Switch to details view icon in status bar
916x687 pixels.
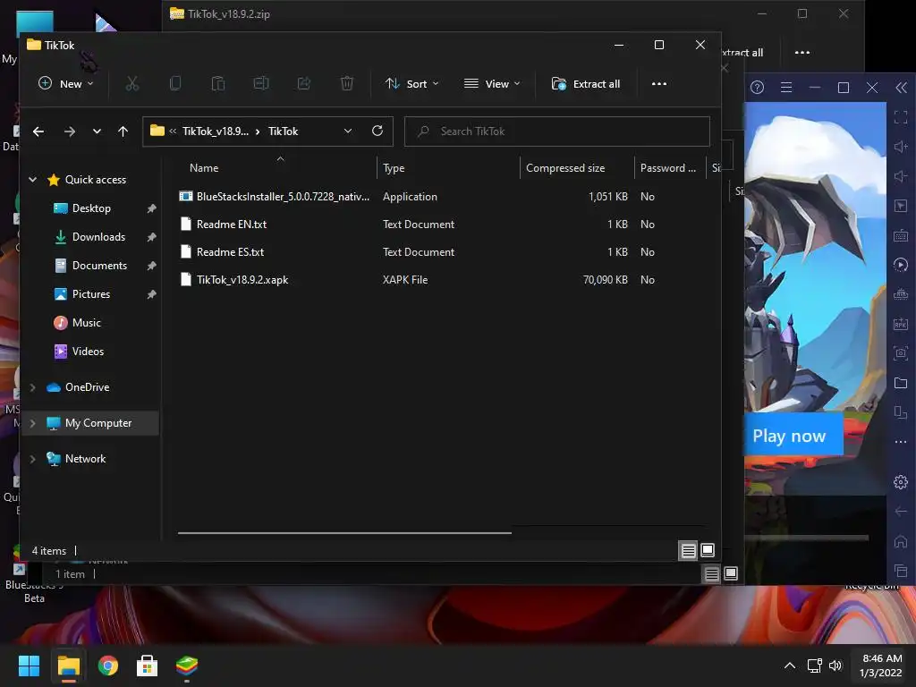click(x=688, y=550)
